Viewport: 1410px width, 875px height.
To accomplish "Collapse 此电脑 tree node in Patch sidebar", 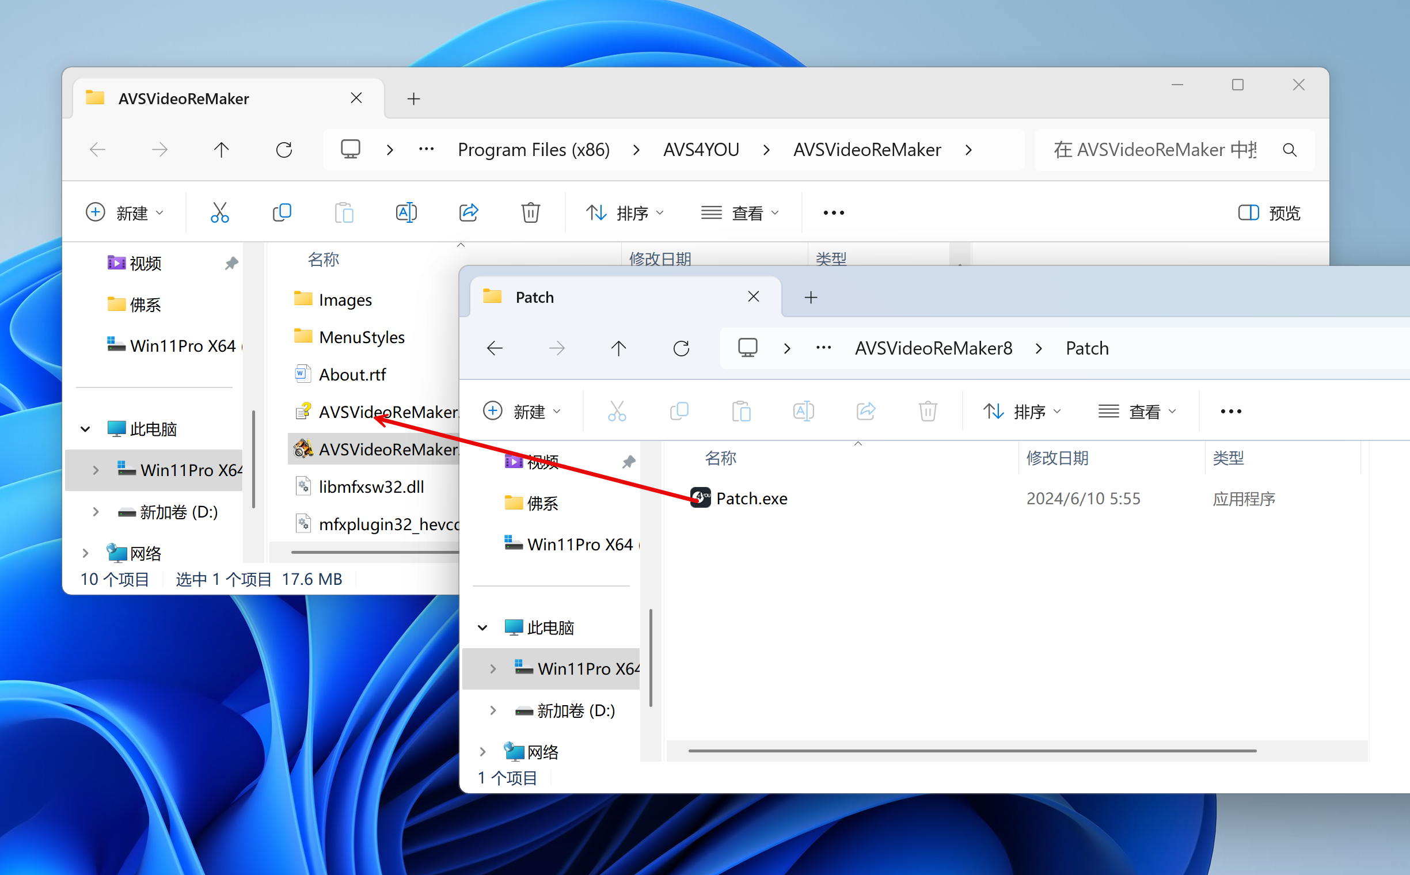I will (482, 627).
